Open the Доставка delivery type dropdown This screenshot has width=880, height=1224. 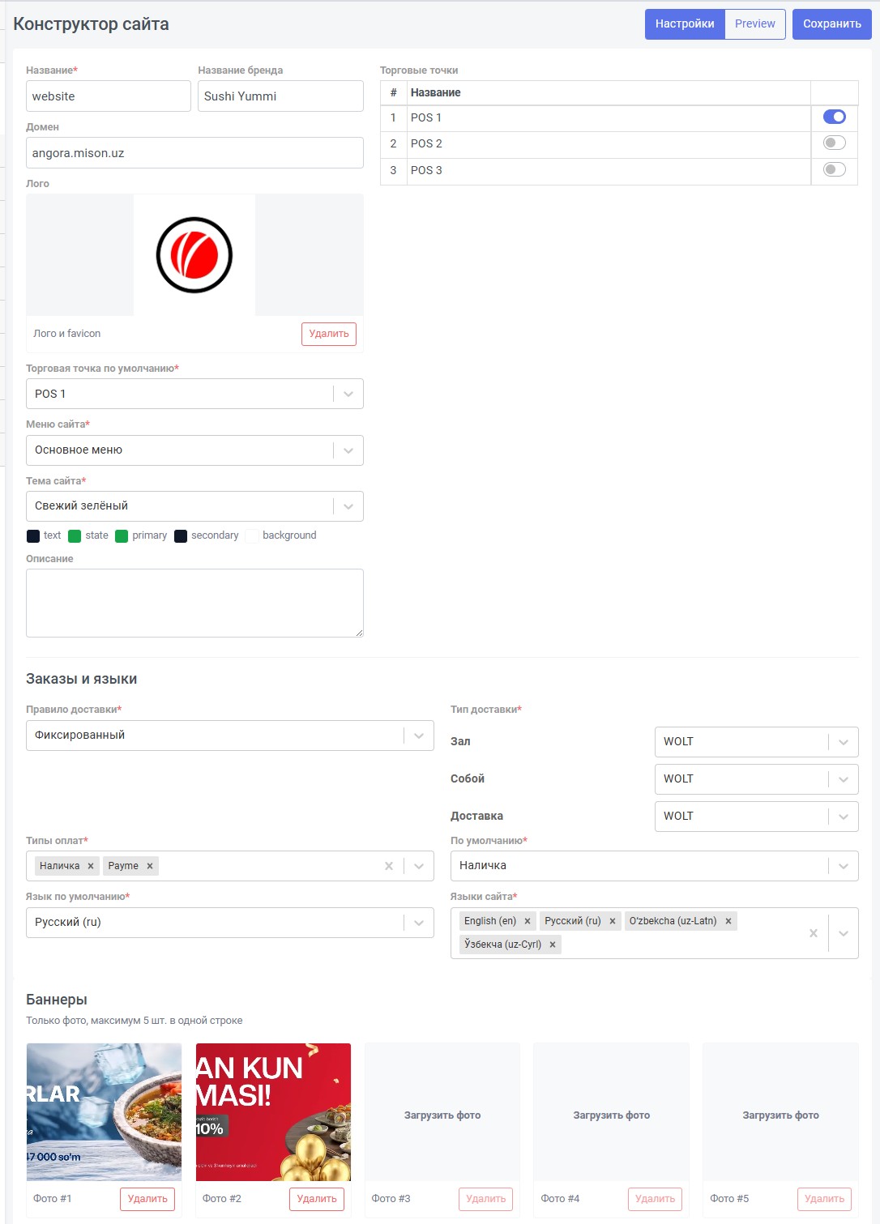click(756, 817)
